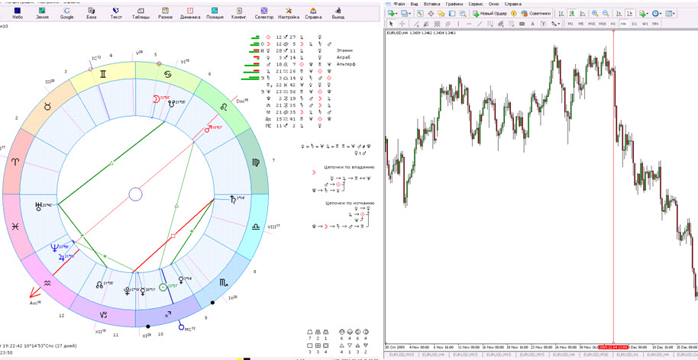This screenshot has height=360, width=698.
Task: Open the Таблицы tool
Action: [141, 12]
